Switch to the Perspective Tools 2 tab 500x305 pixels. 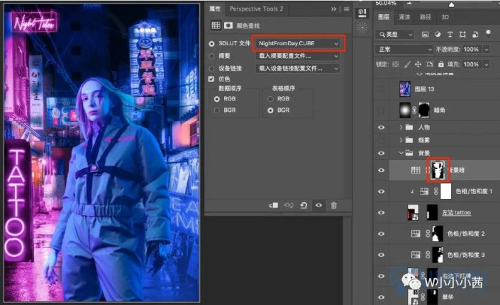(x=256, y=9)
